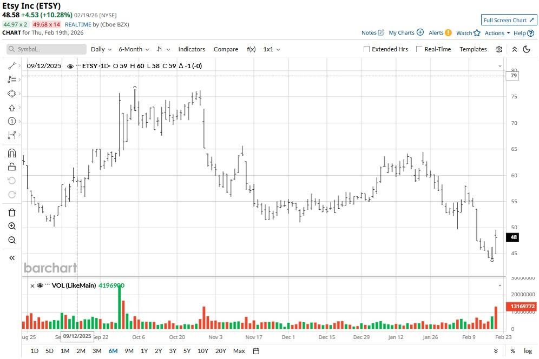Select the 1D range tab
This screenshot has height=359, width=539.
35,351
